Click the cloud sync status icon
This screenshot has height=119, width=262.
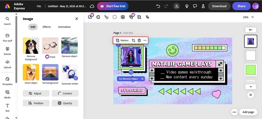point(92,6)
